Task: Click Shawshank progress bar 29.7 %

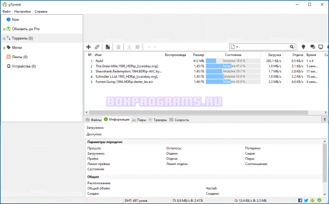Action: click(x=233, y=71)
